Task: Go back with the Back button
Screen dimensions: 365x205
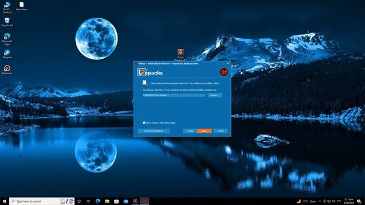Action: pyautogui.click(x=190, y=131)
